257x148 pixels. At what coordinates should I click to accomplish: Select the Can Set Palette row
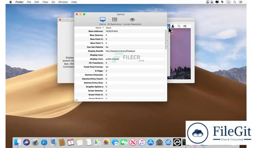(120, 47)
